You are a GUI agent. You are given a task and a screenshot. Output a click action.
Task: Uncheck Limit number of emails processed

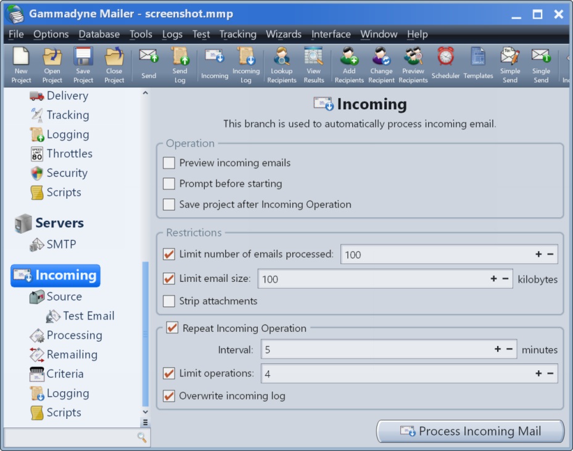(x=169, y=254)
